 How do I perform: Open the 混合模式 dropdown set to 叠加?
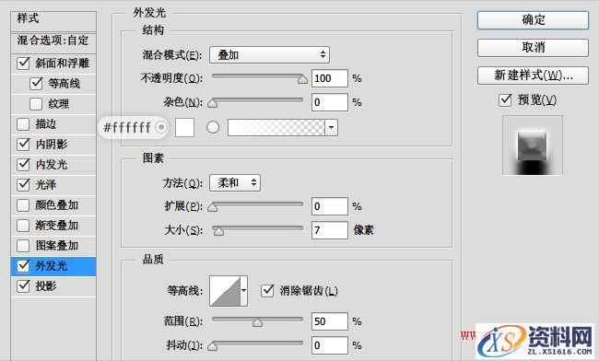(269, 55)
